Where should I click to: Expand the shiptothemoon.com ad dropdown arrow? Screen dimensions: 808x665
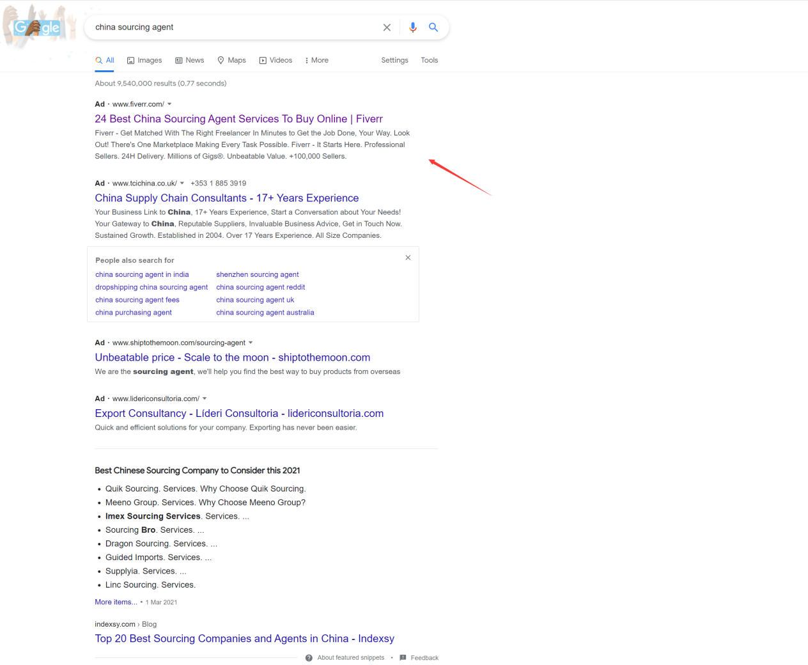point(251,343)
